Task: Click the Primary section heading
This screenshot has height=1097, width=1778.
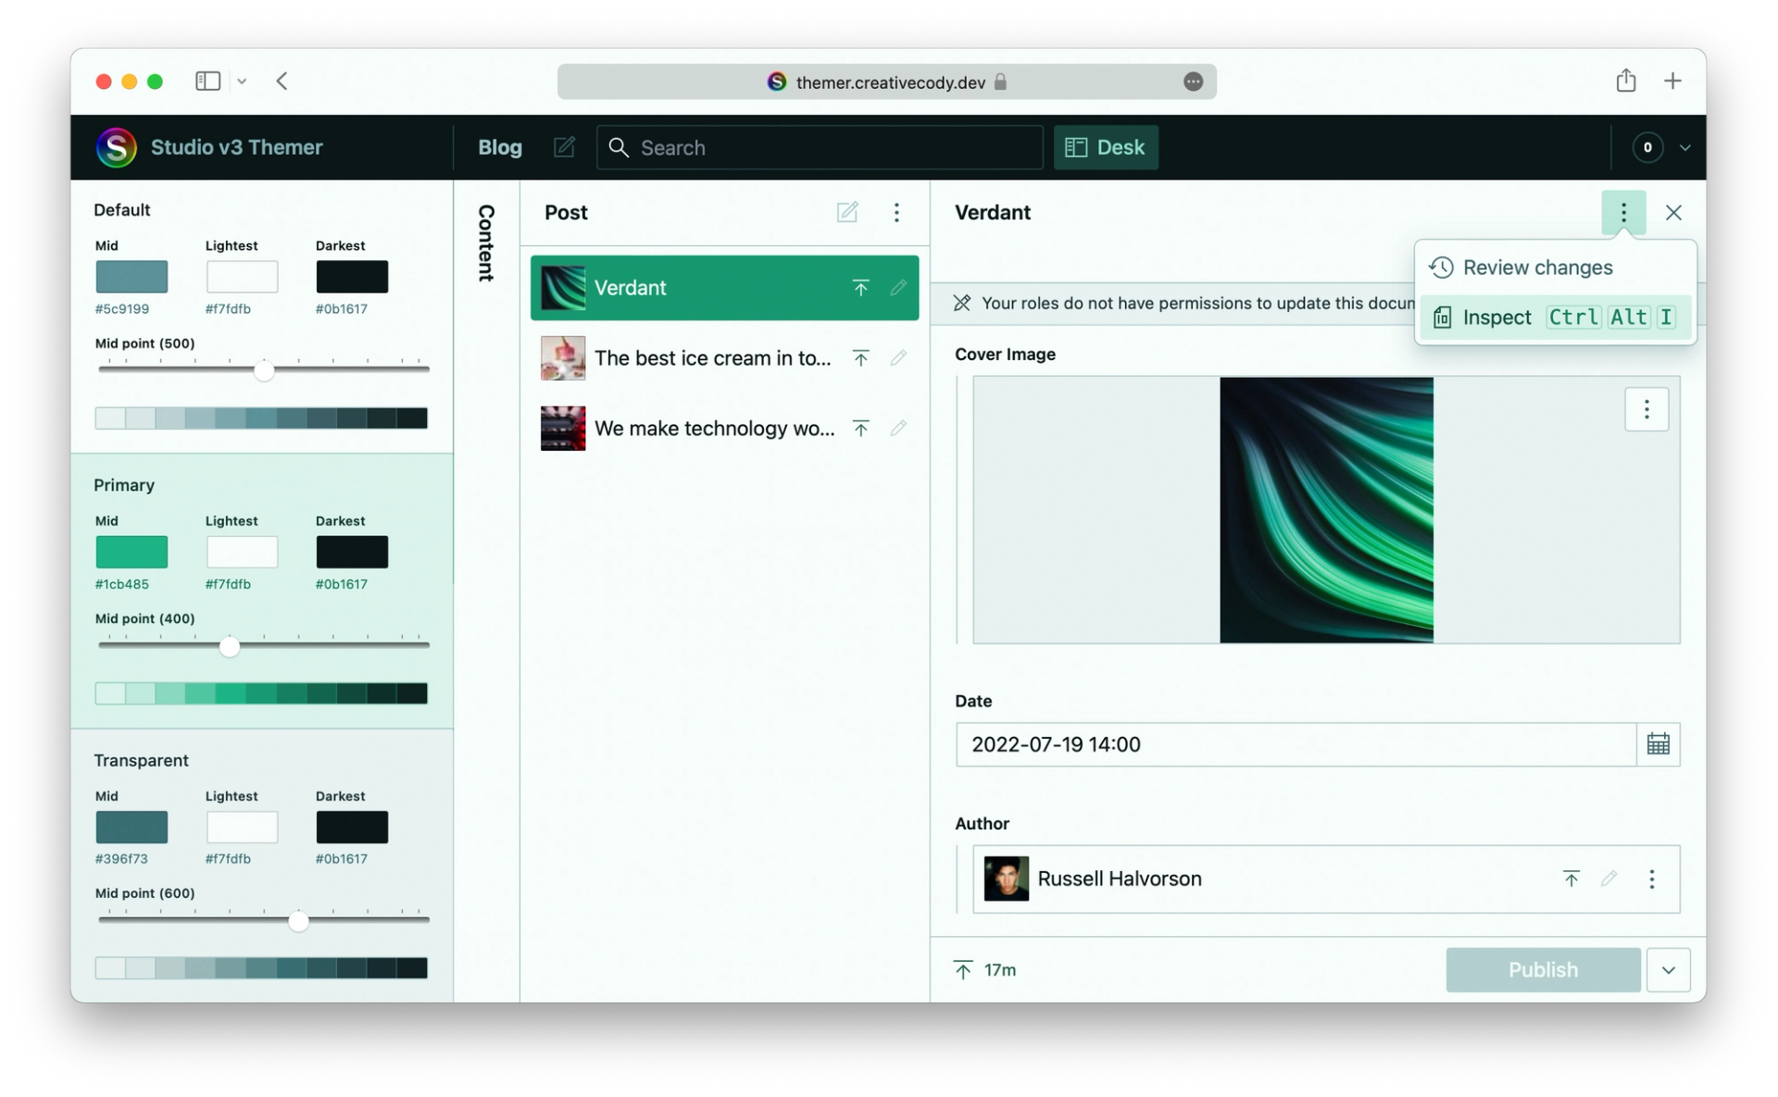Action: point(124,485)
